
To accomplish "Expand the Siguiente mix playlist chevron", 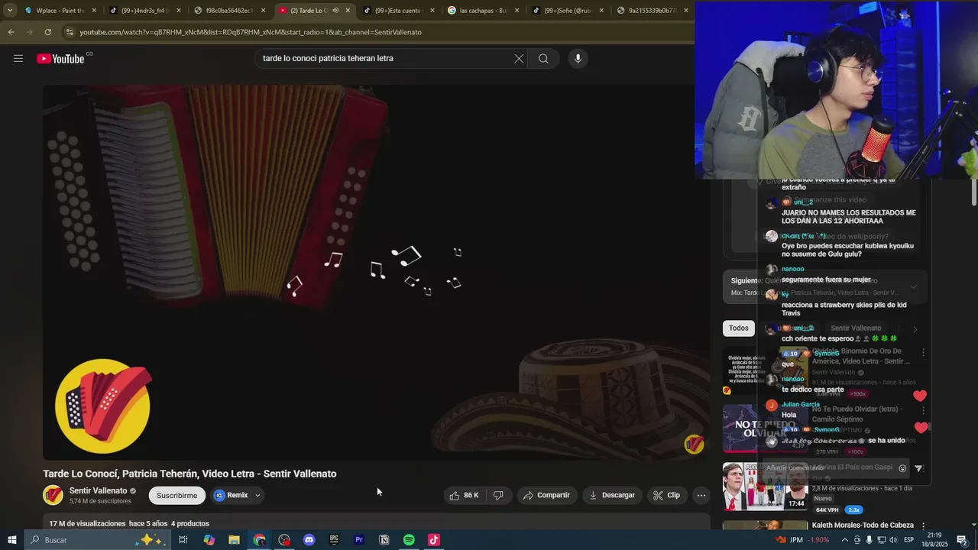I will 914,287.
